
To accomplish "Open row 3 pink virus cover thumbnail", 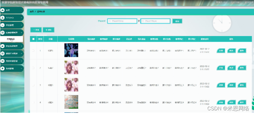I will pyautogui.click(x=71, y=85).
